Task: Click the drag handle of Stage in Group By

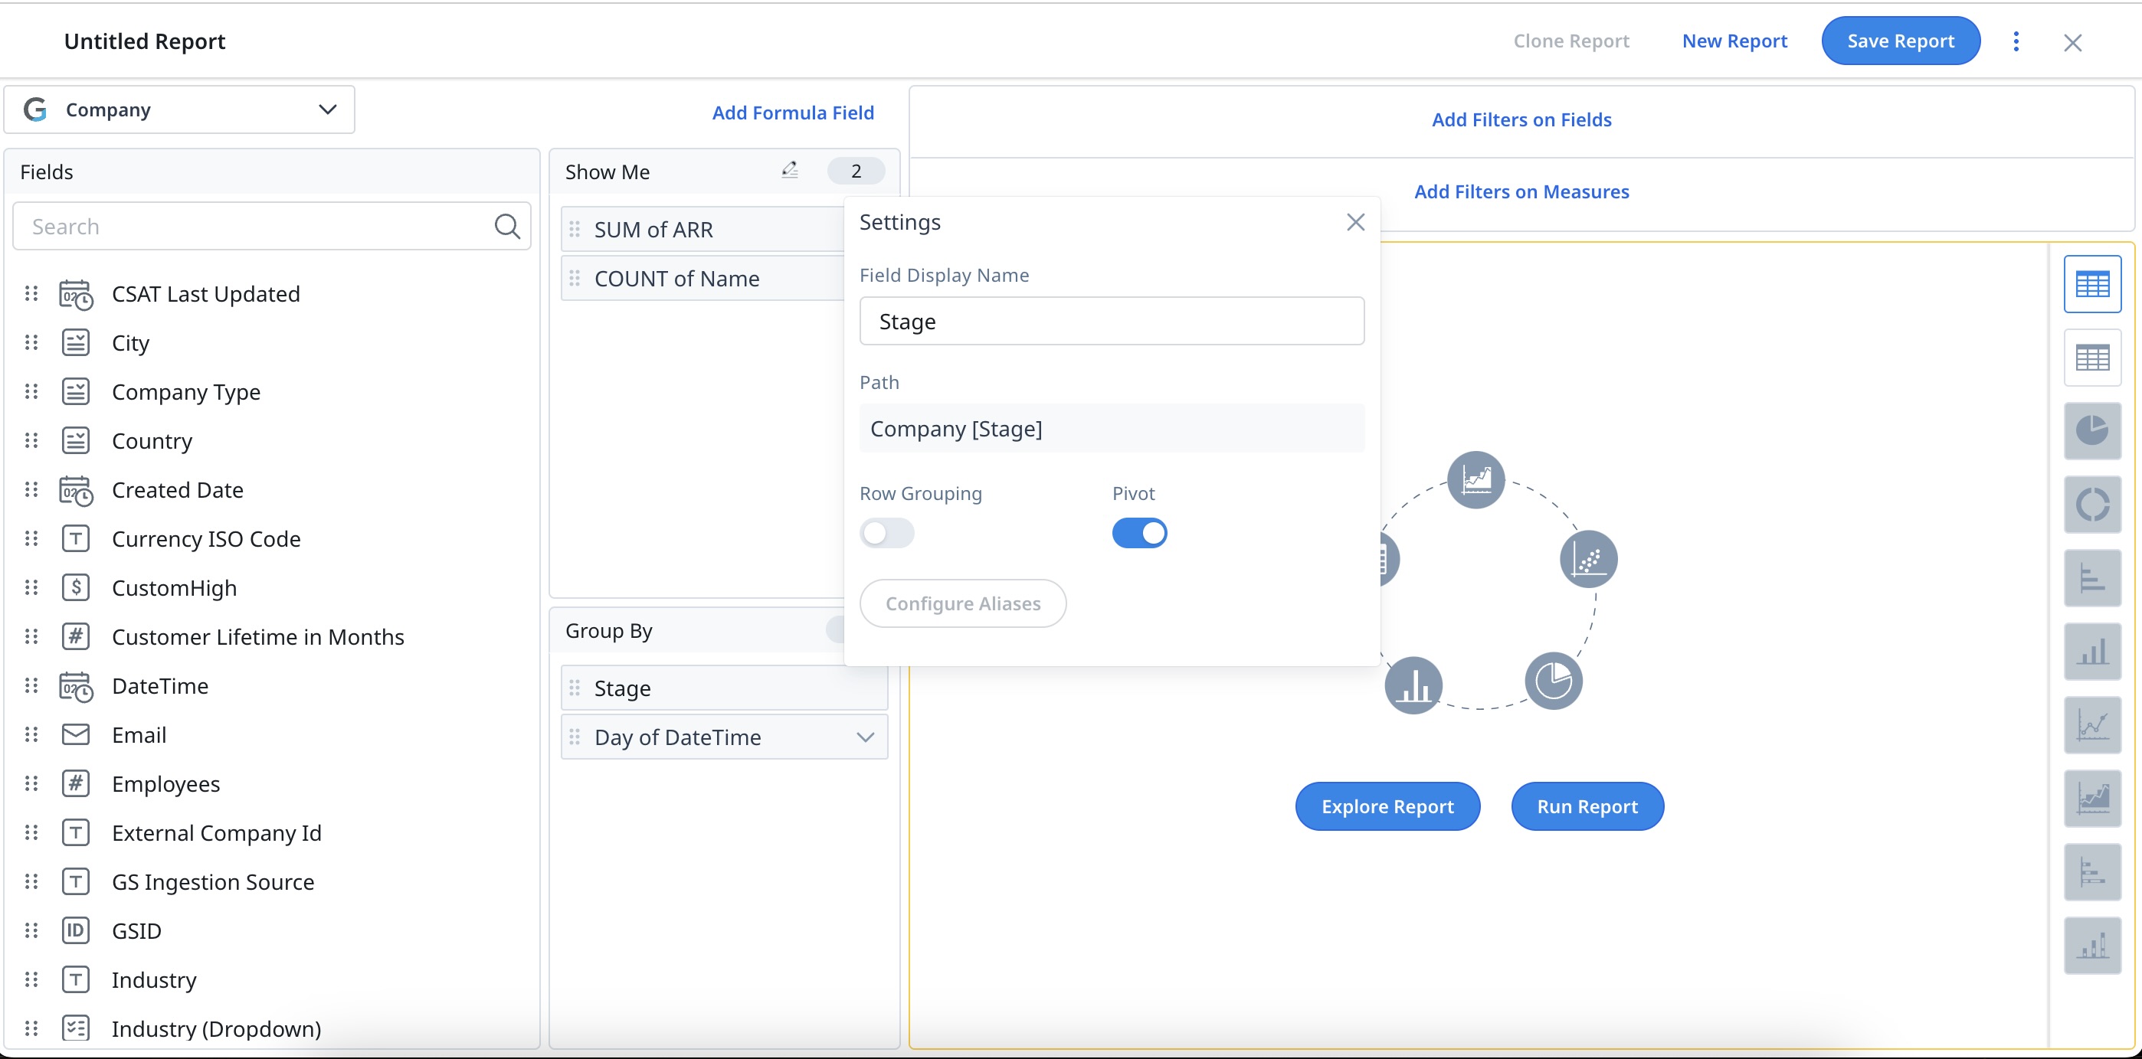Action: tap(575, 688)
